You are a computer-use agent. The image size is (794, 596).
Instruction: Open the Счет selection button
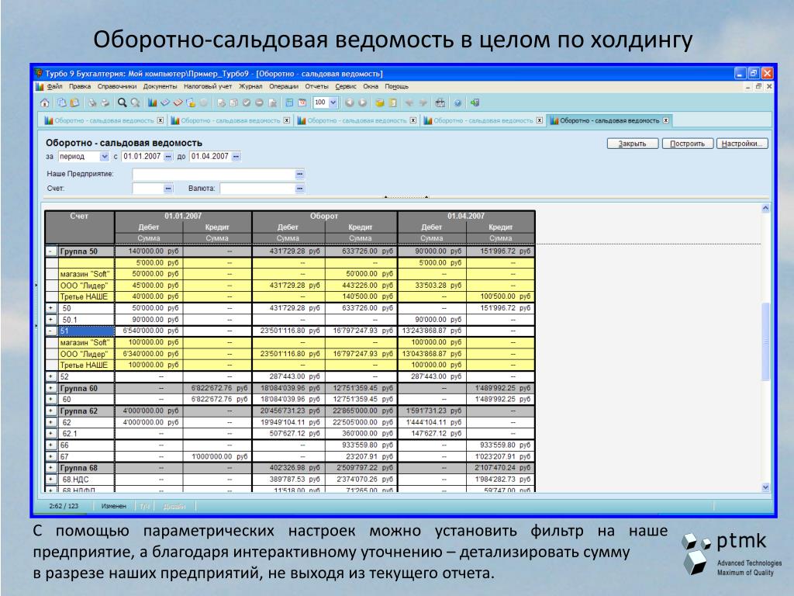tap(168, 189)
